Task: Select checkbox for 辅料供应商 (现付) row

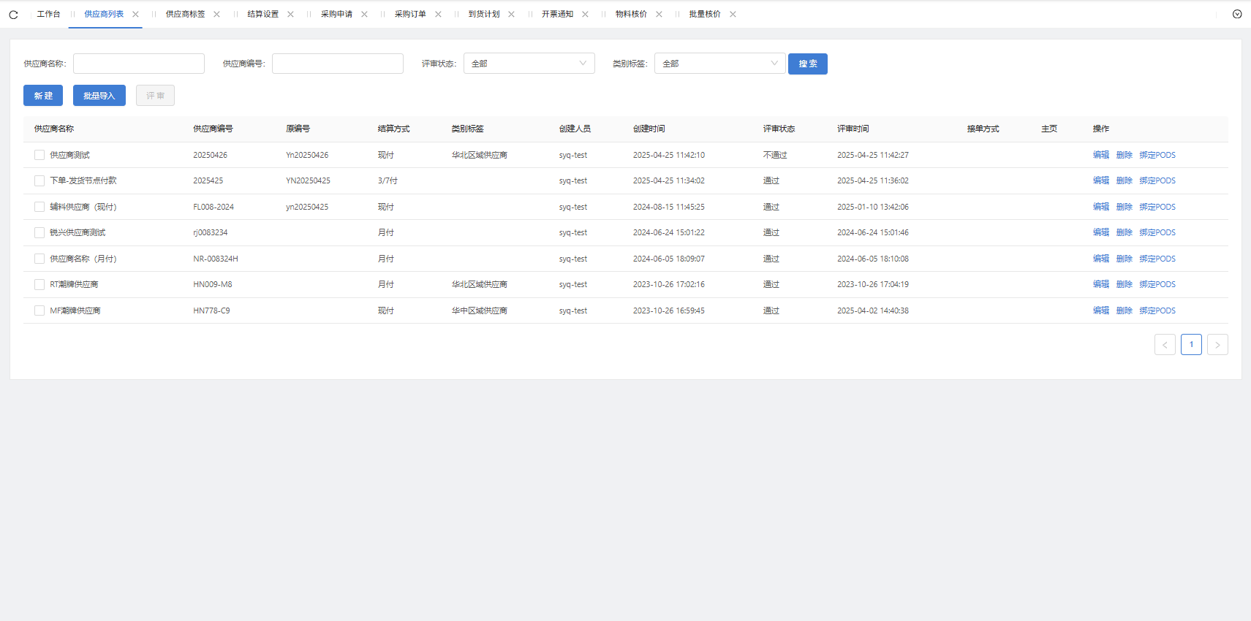Action: coord(39,207)
